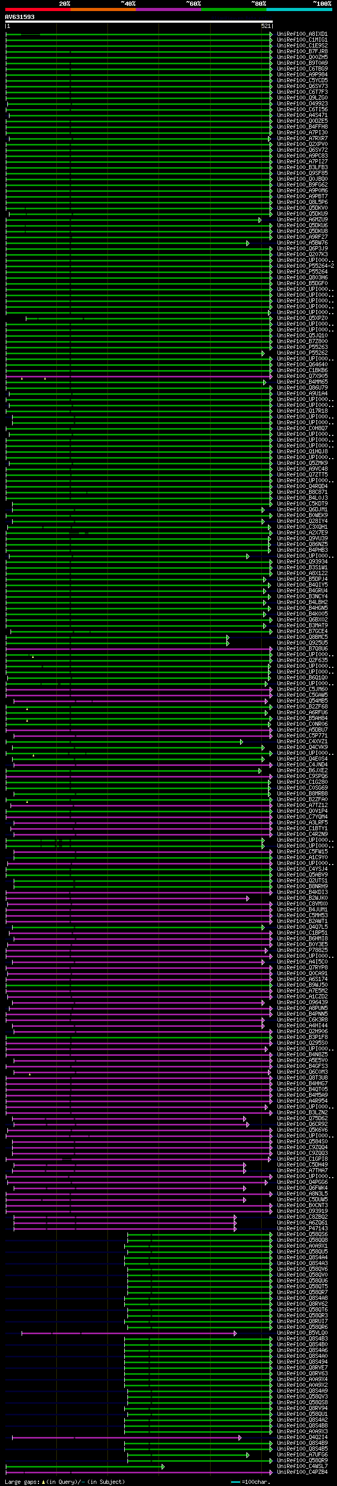Open hit UniRef100_C7YQM4
This screenshot has height=1486, width=337.
302,817
